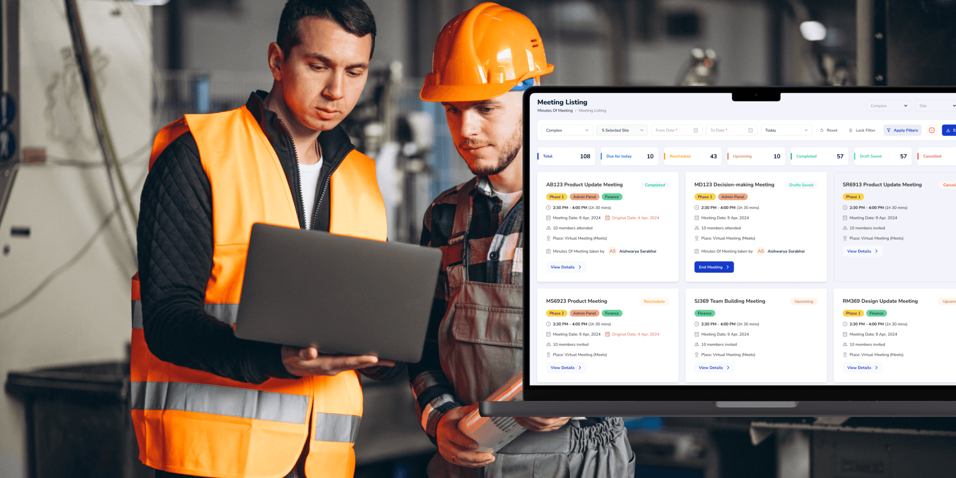Click Meeting Date calendar icon on SJ369 card
The height and width of the screenshot is (478, 956).
pos(697,334)
